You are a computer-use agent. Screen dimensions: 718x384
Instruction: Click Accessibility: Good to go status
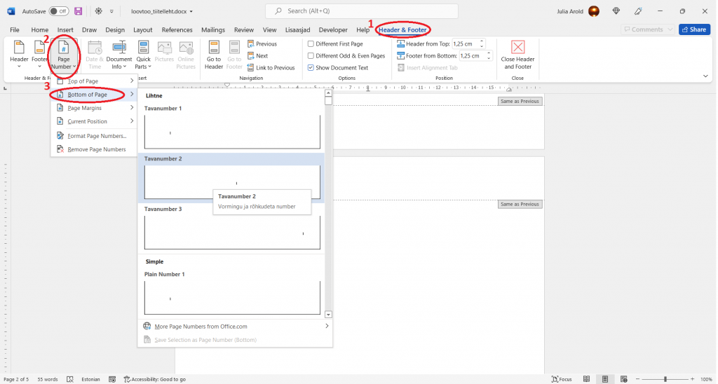(155, 379)
